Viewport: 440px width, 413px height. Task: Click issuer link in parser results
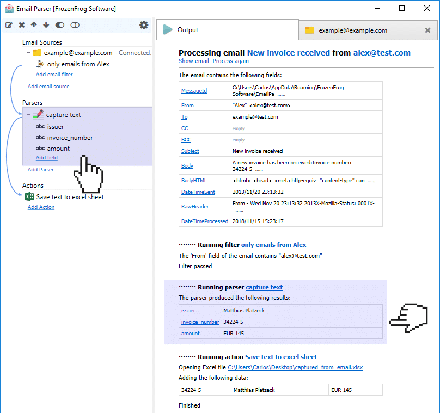tap(188, 311)
